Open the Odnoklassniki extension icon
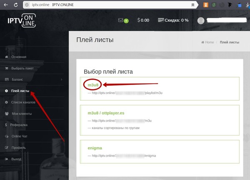 pyautogui.click(x=206, y=5)
